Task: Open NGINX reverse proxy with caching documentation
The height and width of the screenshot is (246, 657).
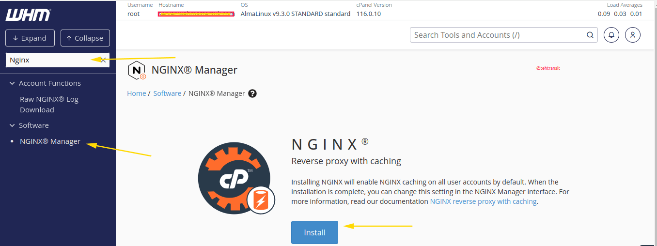Action: point(483,201)
